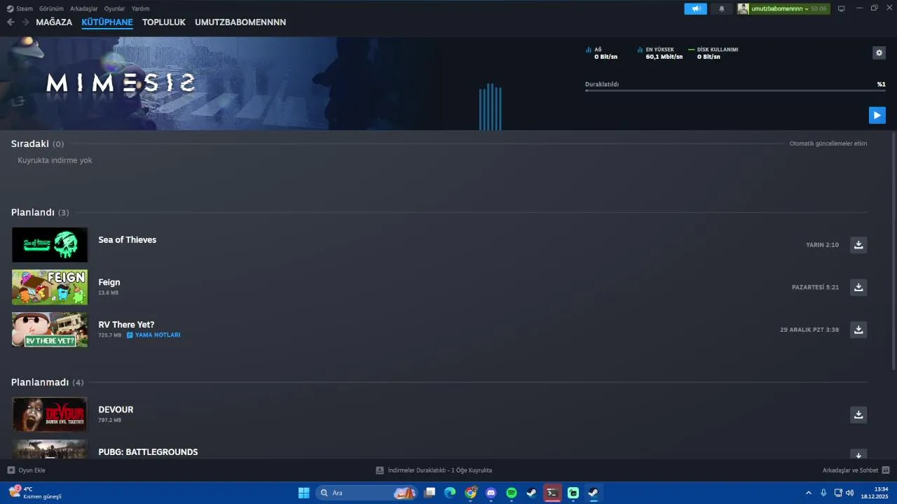Click İndirmeler Duraklatıldı status
The height and width of the screenshot is (504, 897).
coord(434,470)
